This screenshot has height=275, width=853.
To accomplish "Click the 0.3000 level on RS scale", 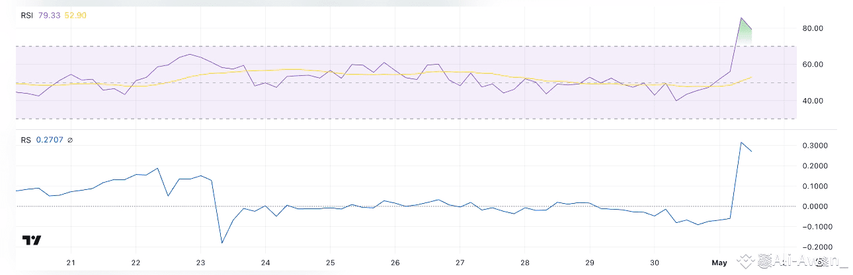I will (814, 146).
